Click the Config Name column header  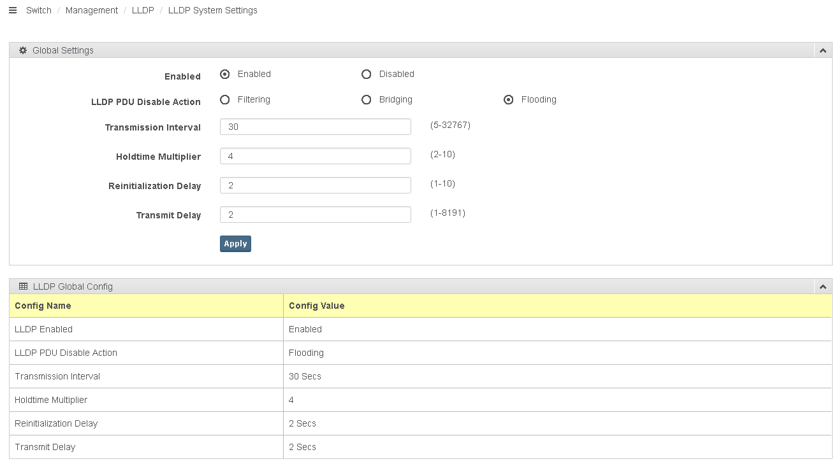pyautogui.click(x=43, y=306)
